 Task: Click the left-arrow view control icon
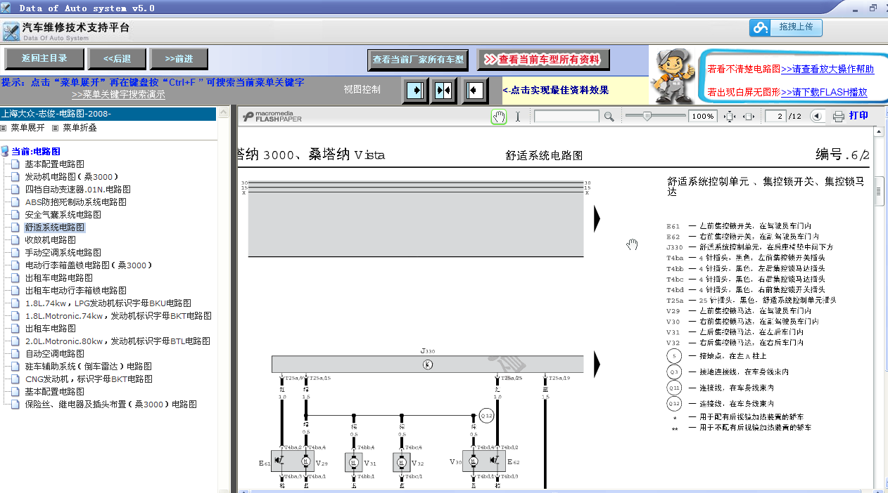coord(476,91)
